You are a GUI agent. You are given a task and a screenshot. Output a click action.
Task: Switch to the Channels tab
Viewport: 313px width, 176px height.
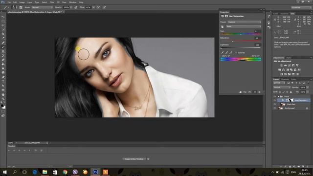pos(285,79)
